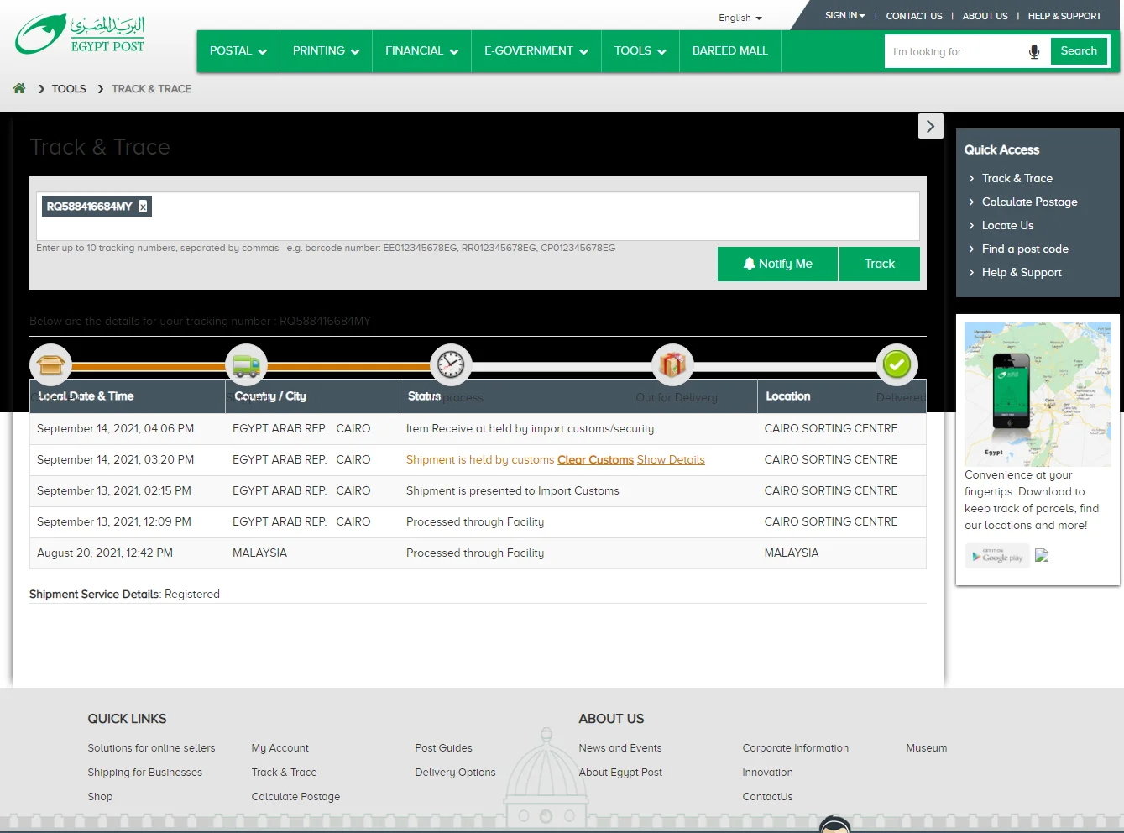Open Contact Us in top bar
Image resolution: width=1124 pixels, height=833 pixels.
click(x=914, y=16)
